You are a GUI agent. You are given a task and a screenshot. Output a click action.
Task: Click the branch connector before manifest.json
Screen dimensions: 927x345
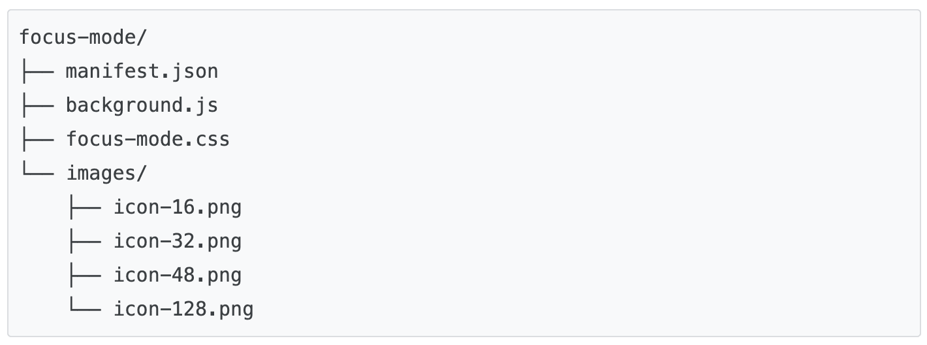point(36,71)
